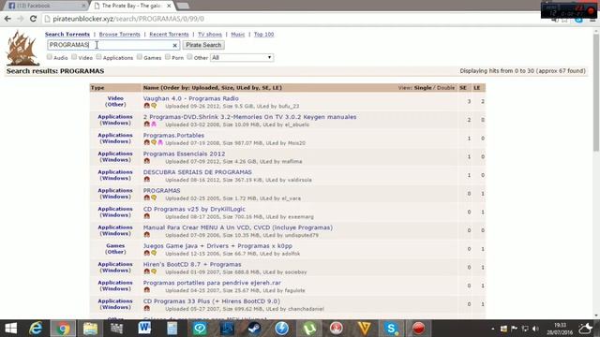Viewport: 600px width, 337px height.
Task: Open CD Programas 33 Plus torrent link
Action: [212, 301]
